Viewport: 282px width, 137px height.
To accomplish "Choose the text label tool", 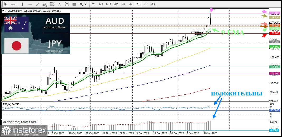I will coord(67,4).
